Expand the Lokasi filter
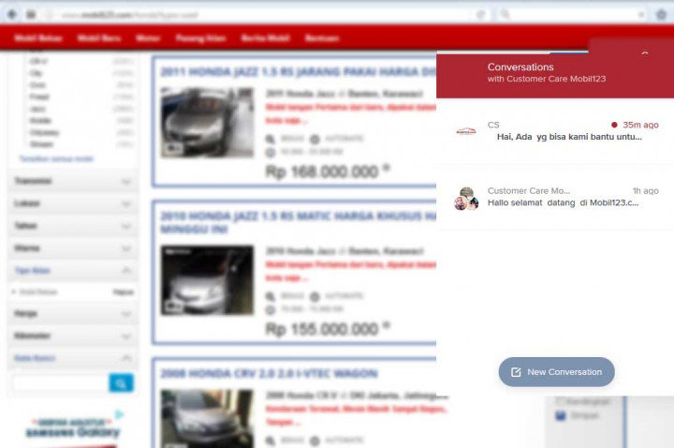674x448 pixels. pyautogui.click(x=73, y=203)
